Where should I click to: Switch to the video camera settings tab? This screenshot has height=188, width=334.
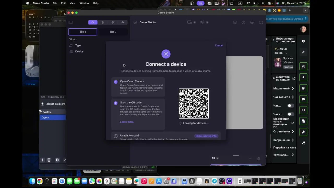(x=93, y=22)
